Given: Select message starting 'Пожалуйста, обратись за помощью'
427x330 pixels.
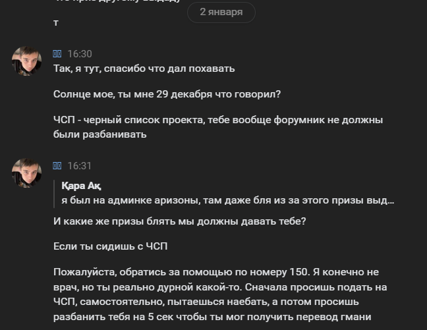Looking at the screenshot, I should point(215,273).
